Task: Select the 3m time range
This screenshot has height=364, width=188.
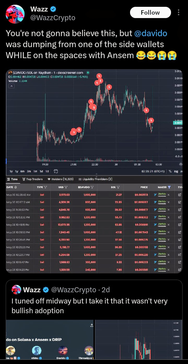Action: coord(29,171)
